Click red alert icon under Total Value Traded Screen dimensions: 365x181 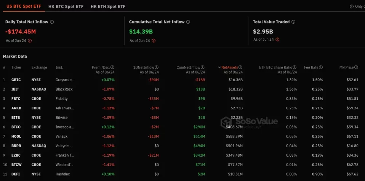277,39
